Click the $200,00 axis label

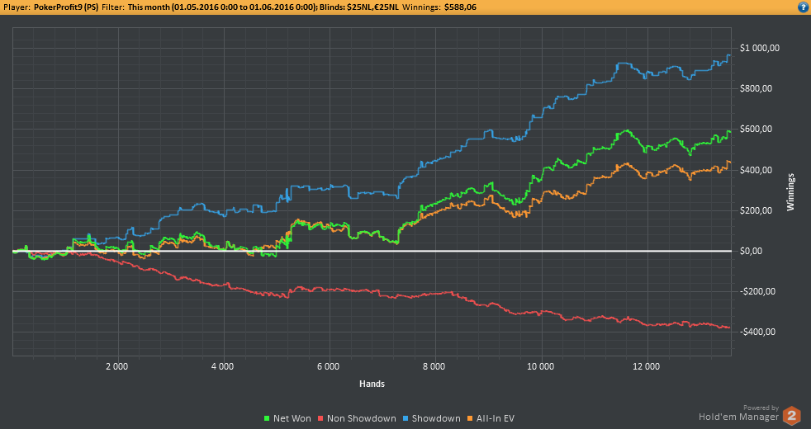756,210
